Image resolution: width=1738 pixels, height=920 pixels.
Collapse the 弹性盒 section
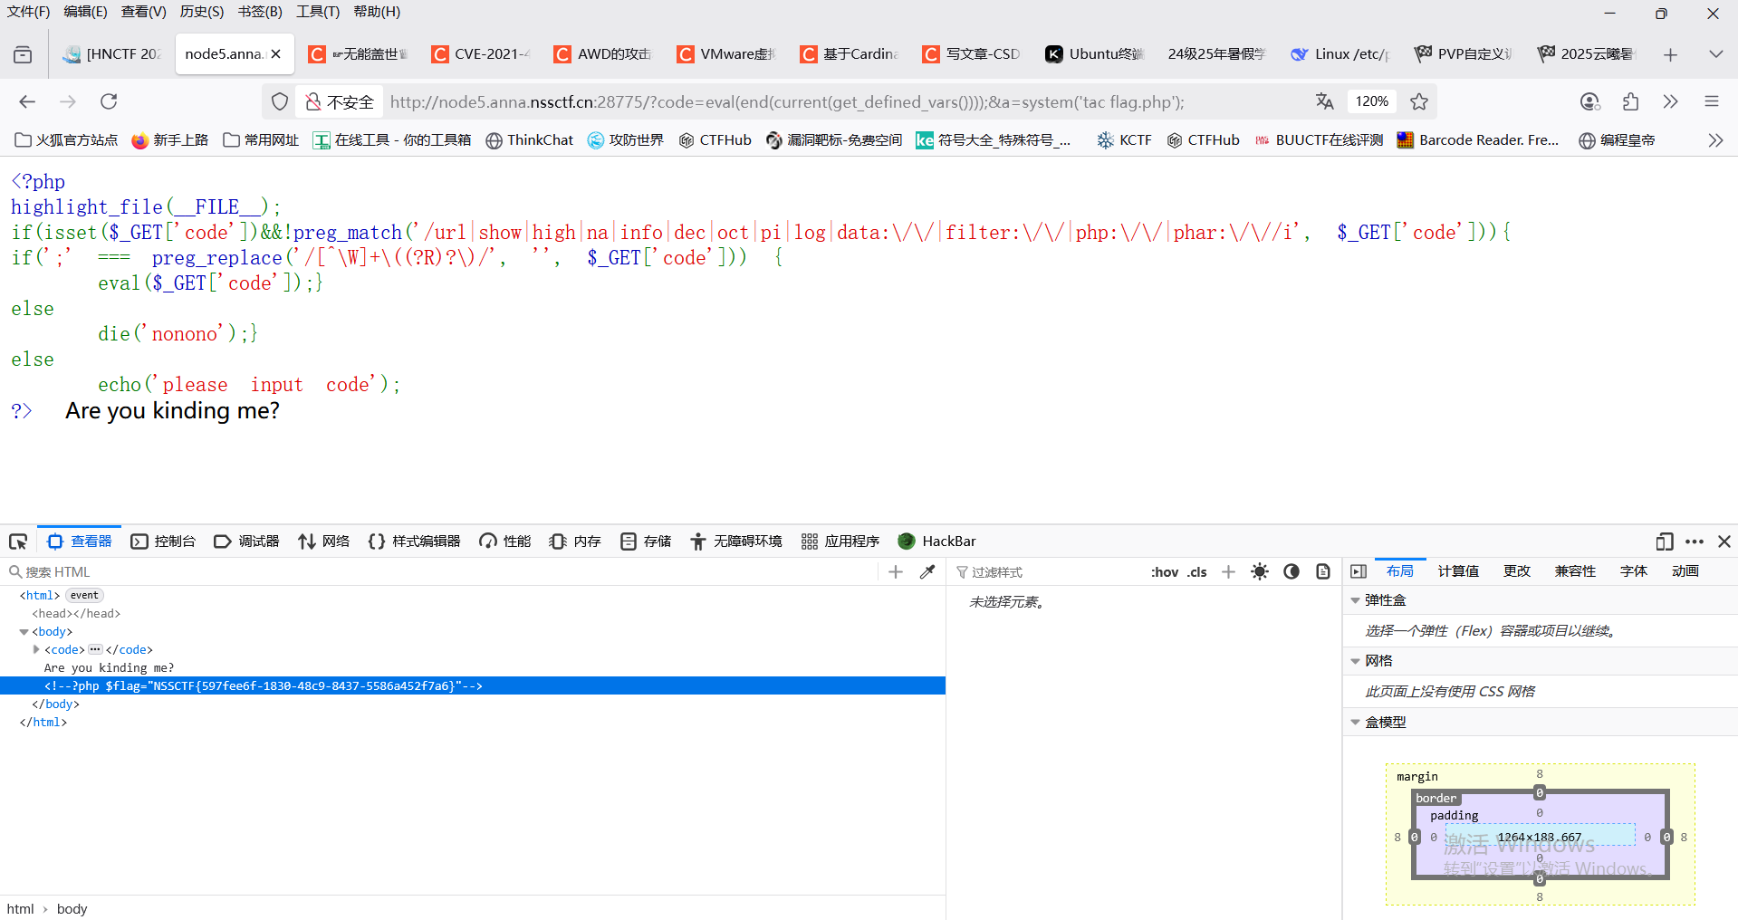point(1356,600)
